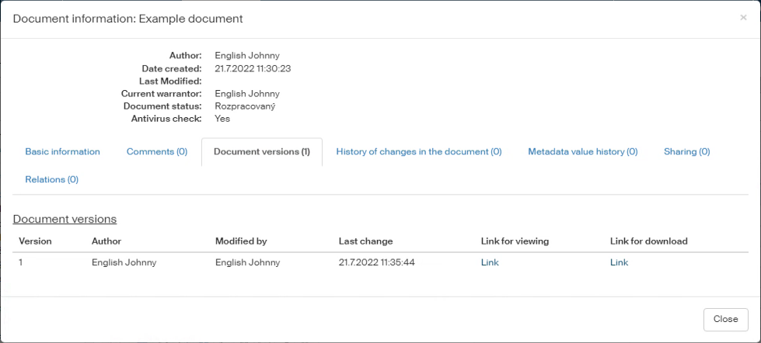761x343 pixels.
Task: Click the Version column header
Action: [x=35, y=241]
